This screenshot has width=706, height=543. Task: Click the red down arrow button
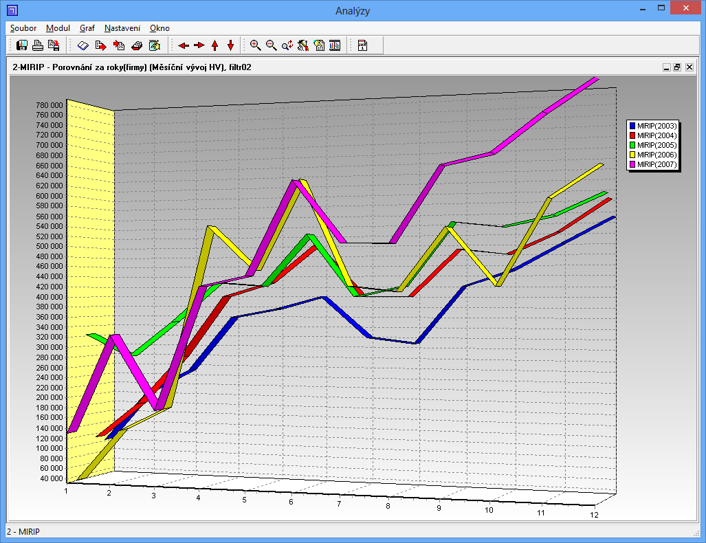tap(230, 45)
